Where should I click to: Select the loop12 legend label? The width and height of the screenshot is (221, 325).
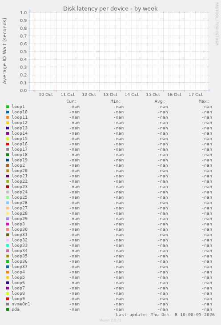(x=20, y=123)
